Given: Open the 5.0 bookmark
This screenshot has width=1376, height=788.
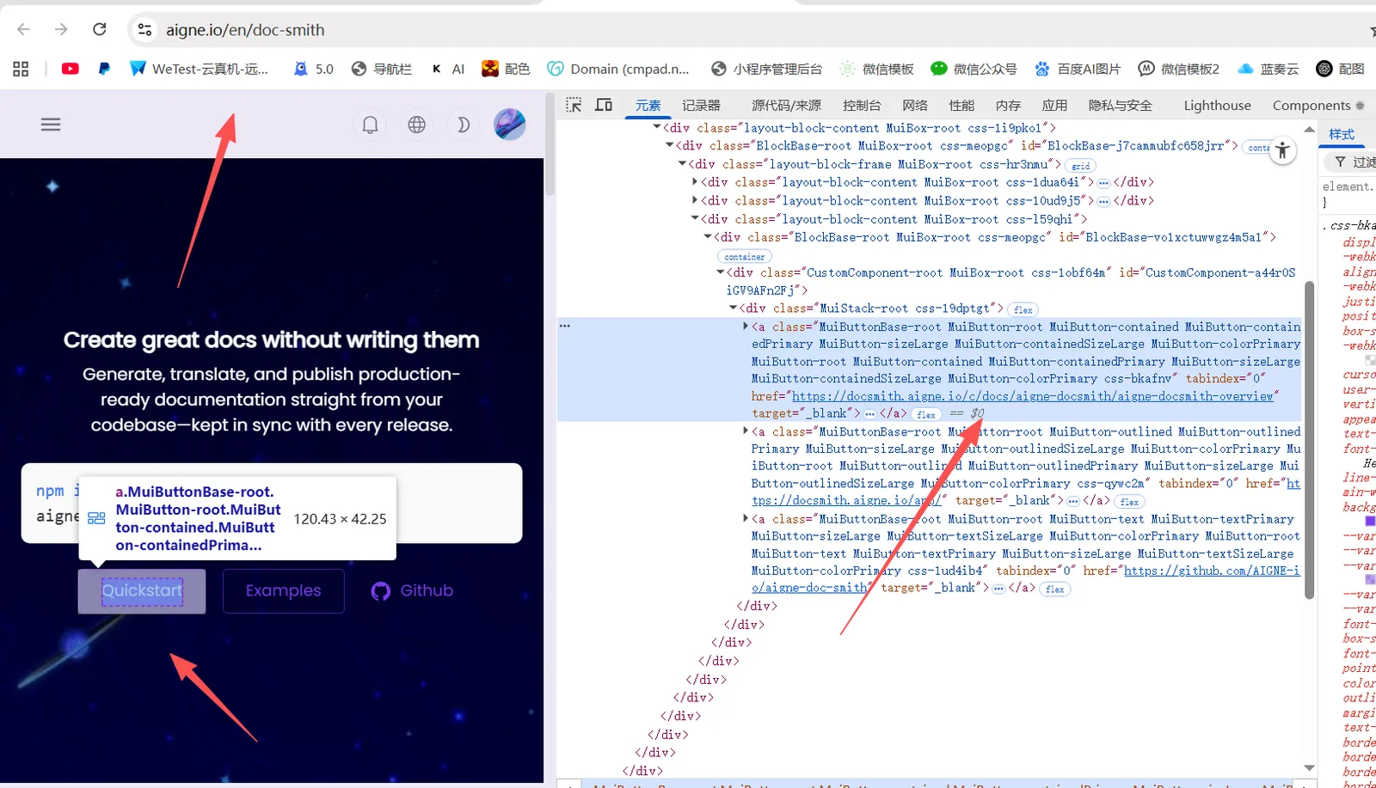Looking at the screenshot, I should [314, 69].
